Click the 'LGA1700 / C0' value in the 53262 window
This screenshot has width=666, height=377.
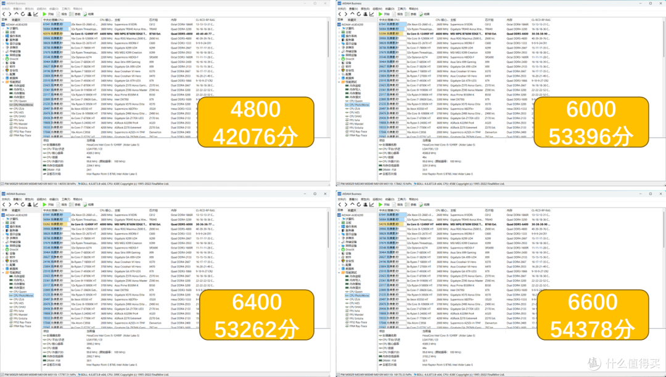point(94,339)
